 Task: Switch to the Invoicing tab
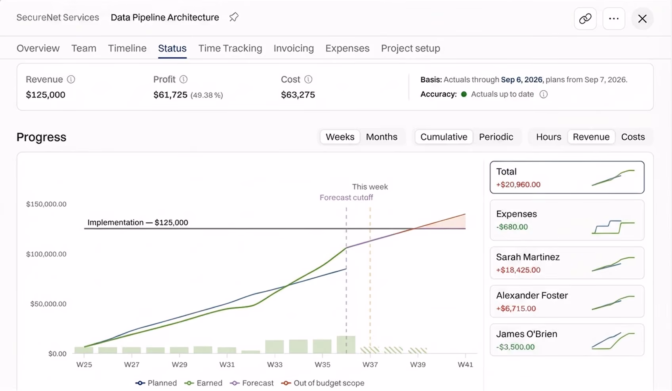(x=294, y=48)
